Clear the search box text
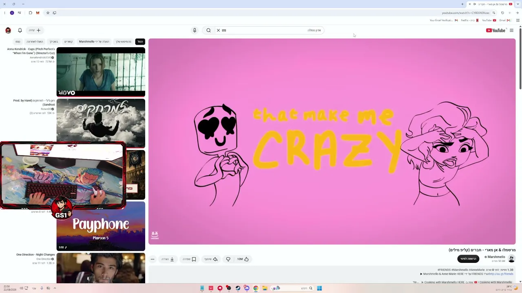 pyautogui.click(x=218, y=31)
